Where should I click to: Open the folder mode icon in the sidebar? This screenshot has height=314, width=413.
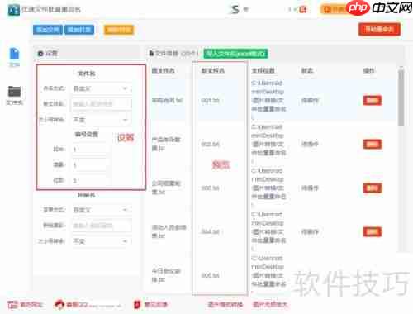pyautogui.click(x=14, y=91)
